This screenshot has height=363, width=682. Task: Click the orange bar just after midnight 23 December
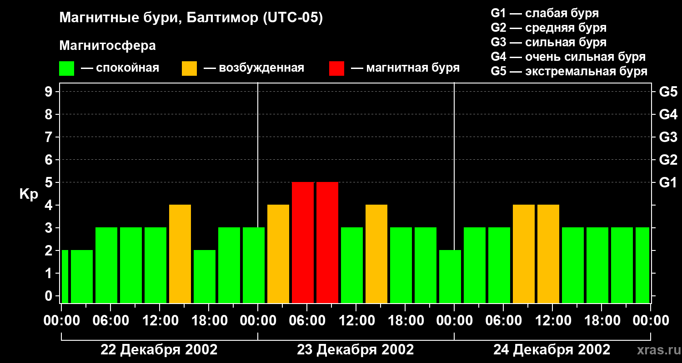coord(278,254)
